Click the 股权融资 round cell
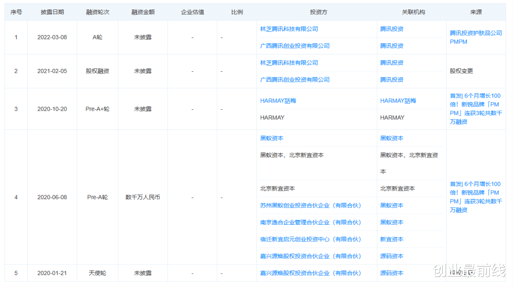The image size is (513, 287). (x=97, y=71)
